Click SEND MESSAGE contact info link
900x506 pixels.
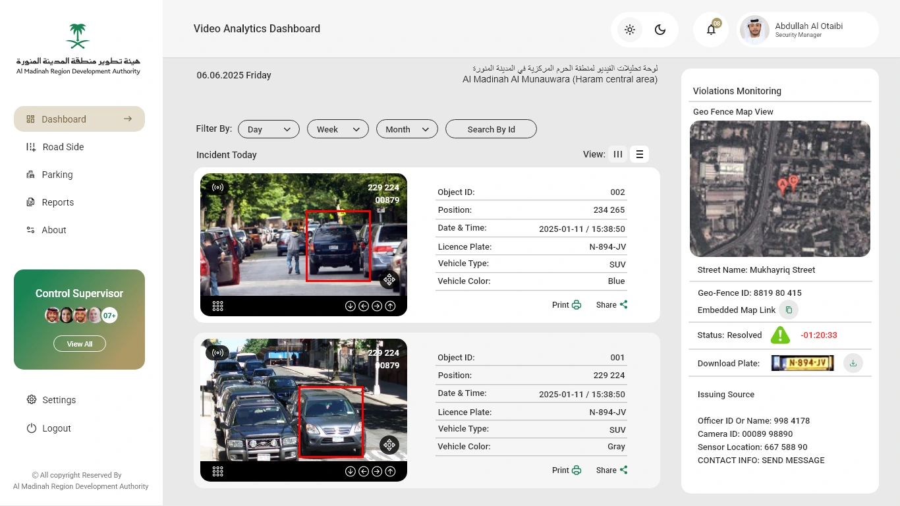coord(793,461)
